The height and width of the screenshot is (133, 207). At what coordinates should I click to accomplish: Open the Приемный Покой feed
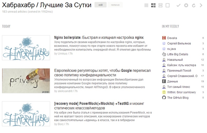[x=179, y=71]
